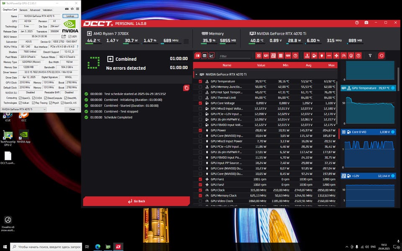Toggle the CPU hardware filter icon
The image size is (402, 251).
[259, 56]
